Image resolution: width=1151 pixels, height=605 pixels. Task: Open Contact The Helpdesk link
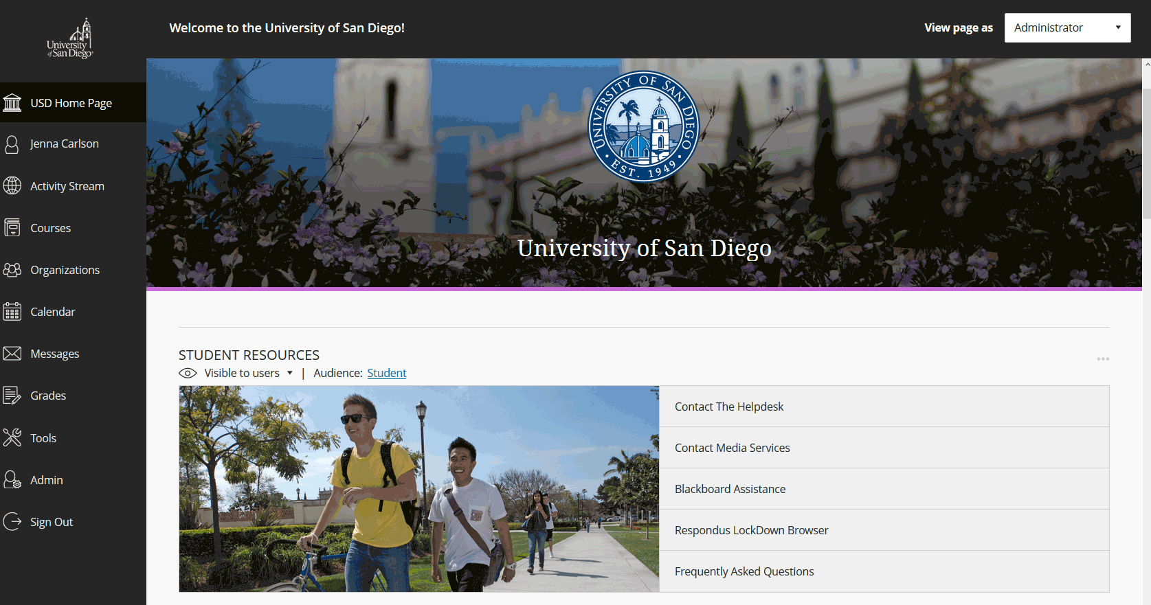884,407
